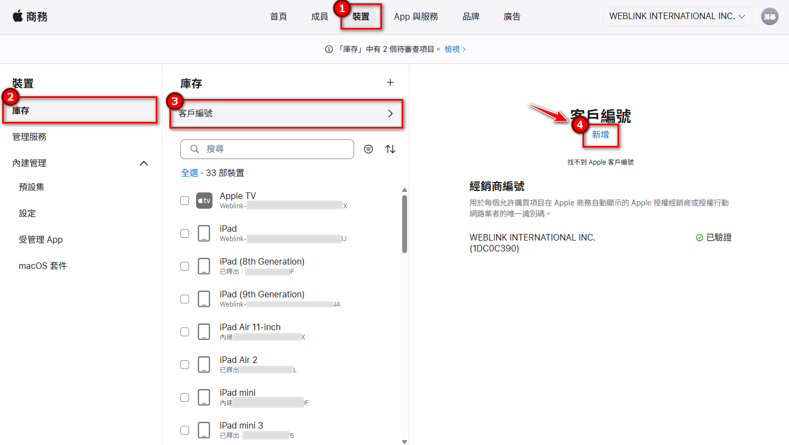Open WEBLINK INTERNATIONAL INC. organization dropdown
Screen dimensions: 789x445
coord(678,16)
